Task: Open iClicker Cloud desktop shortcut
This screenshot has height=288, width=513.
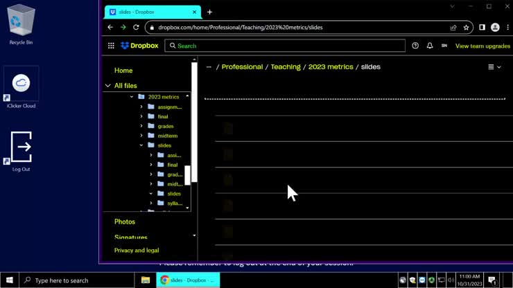Action: (x=21, y=87)
